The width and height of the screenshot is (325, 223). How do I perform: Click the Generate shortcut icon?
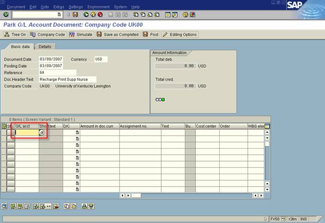click(x=175, y=15)
